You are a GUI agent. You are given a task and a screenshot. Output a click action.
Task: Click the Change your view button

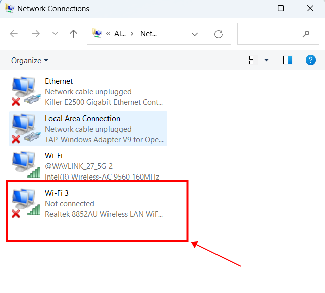click(x=253, y=60)
